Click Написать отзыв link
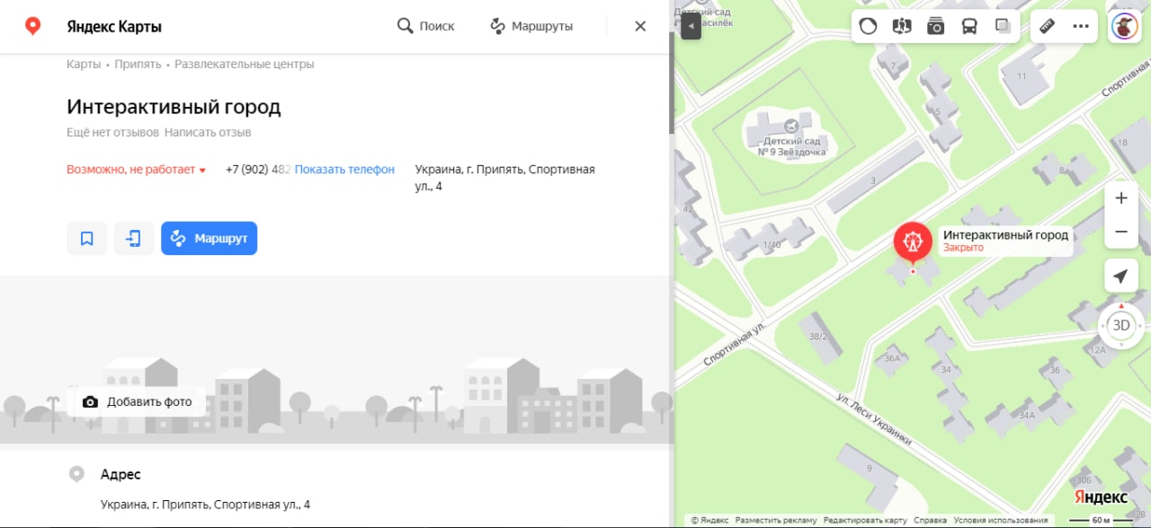The height and width of the screenshot is (528, 1151). (x=209, y=132)
